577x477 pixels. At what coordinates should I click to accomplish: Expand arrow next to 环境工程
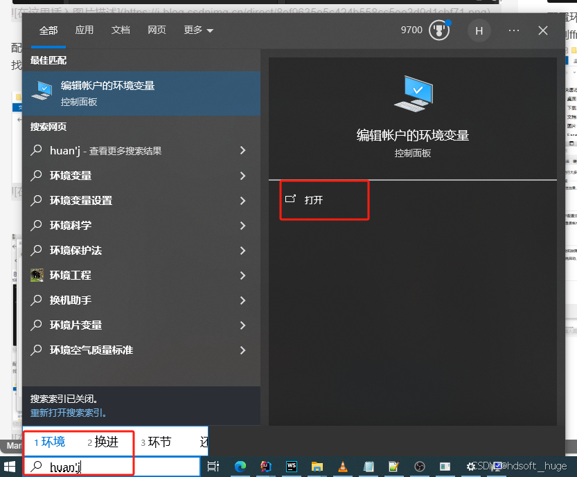(x=242, y=276)
